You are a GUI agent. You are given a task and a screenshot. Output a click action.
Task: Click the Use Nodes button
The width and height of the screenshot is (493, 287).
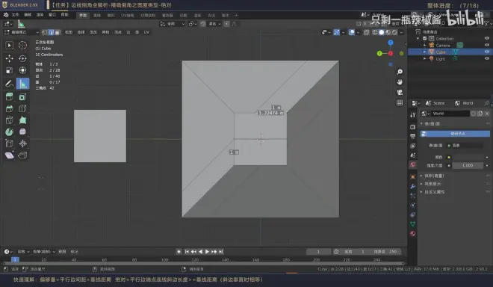[x=455, y=134]
